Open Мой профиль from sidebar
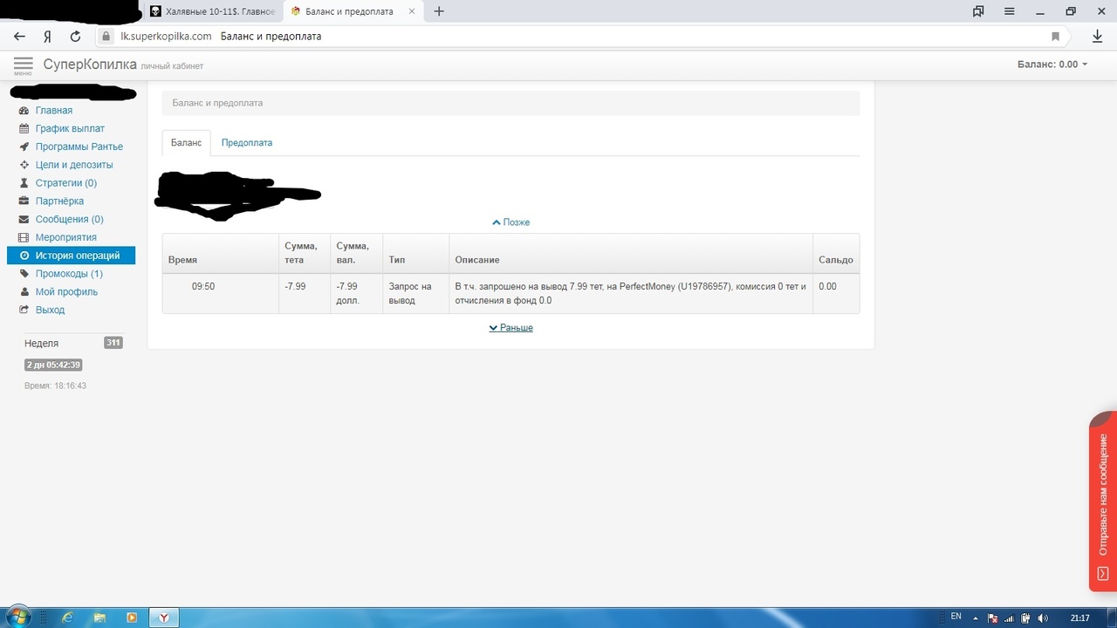The height and width of the screenshot is (628, 1117). pos(66,292)
